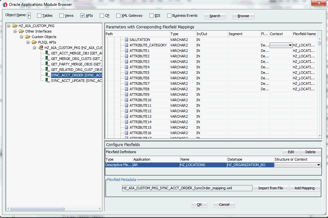Click the SYNC_ACCT_ORDER procedure icon

tap(48, 75)
